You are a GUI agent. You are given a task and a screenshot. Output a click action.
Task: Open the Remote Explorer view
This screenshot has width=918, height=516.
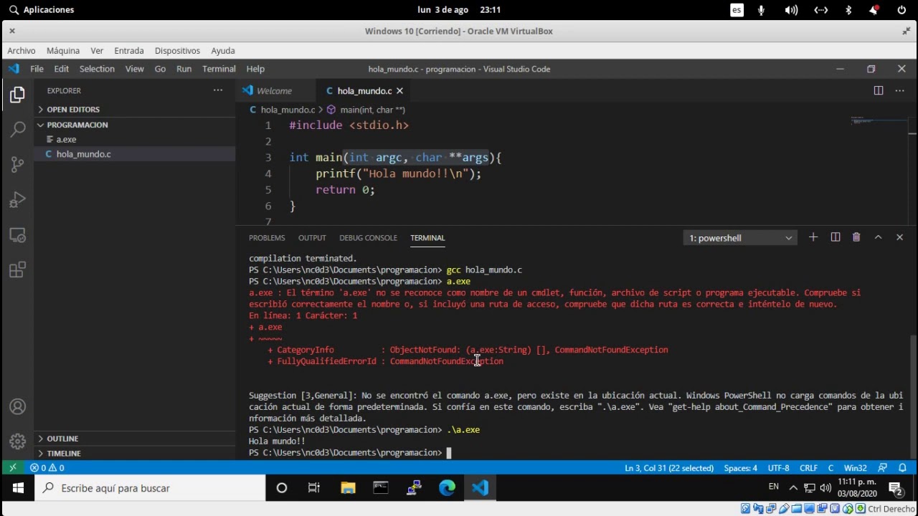tap(17, 235)
